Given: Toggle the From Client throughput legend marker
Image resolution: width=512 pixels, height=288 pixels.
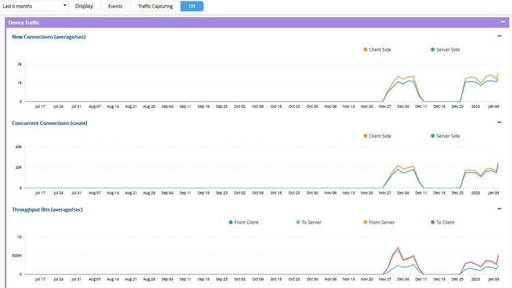Looking at the screenshot, I should [230, 222].
